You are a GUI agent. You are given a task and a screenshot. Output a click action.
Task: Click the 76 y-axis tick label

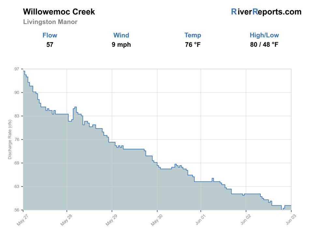point(17,139)
